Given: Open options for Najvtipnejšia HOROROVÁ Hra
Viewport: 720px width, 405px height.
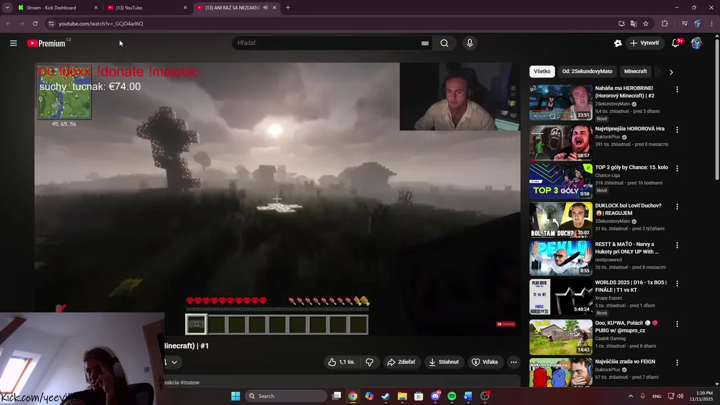Looking at the screenshot, I should (x=677, y=130).
